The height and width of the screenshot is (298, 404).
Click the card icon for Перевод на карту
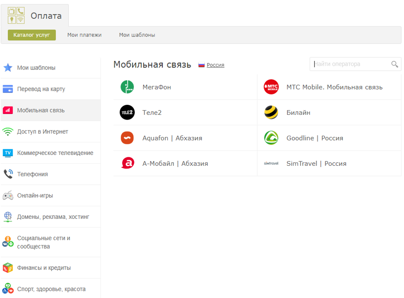8,89
